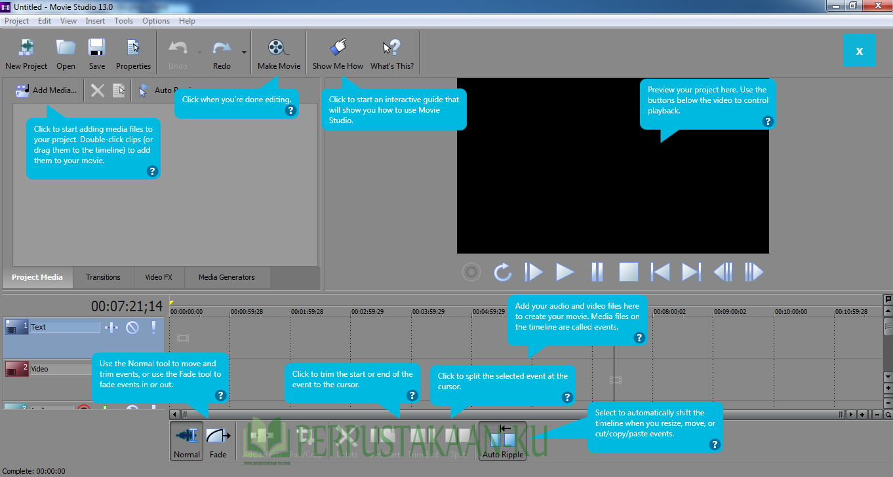Screen dimensions: 893x477
Task: Open the Options menu
Action: 156,21
